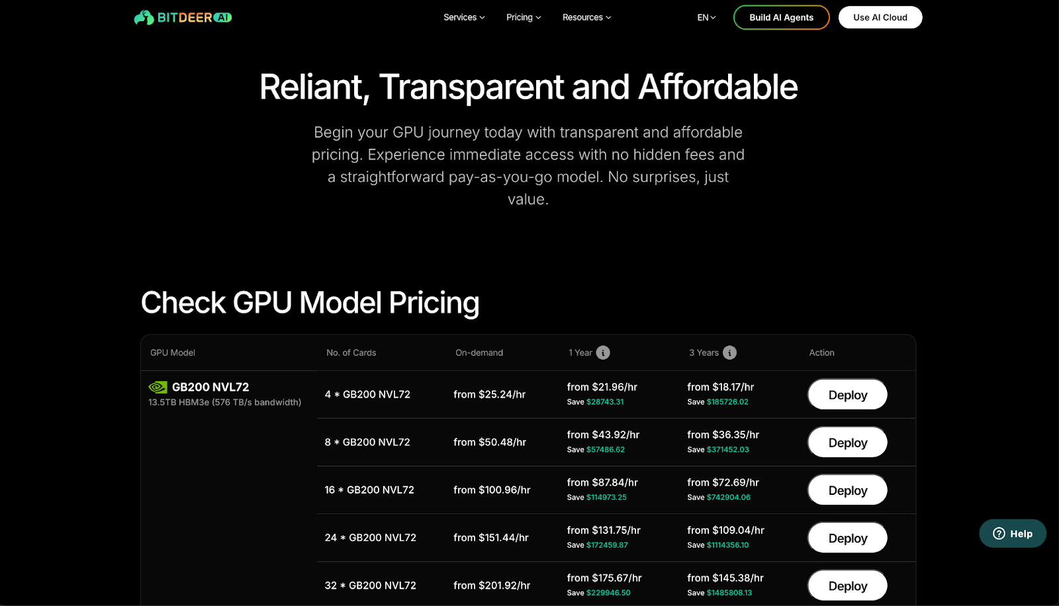Click the Build AI Agents button

pos(781,17)
